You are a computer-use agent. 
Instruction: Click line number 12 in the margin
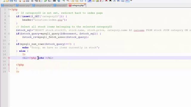point(4,48)
